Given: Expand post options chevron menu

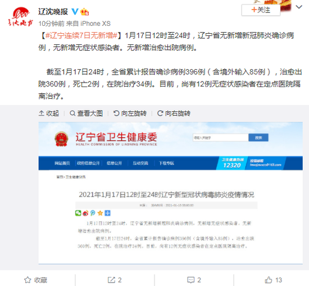Looking at the screenshot, I should 299,7.
